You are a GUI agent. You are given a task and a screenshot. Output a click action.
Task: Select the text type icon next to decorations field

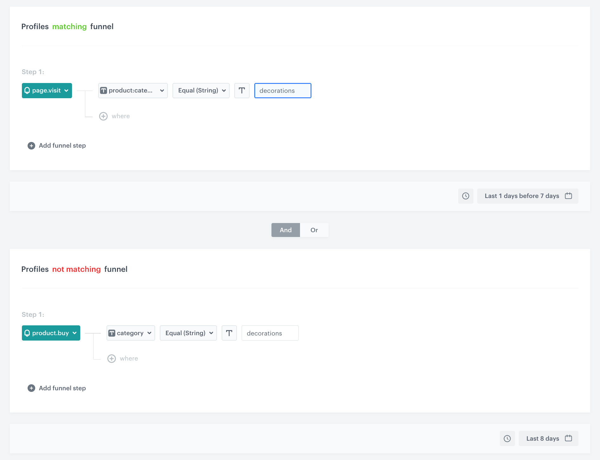[242, 91]
